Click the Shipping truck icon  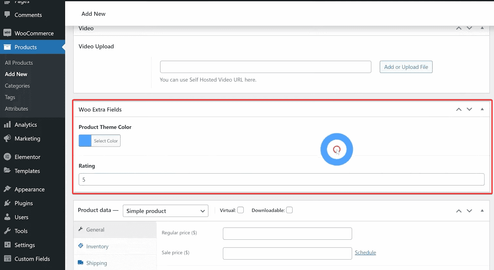click(80, 263)
